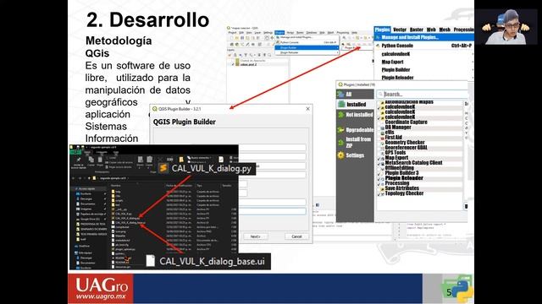Viewport: 542px width, 304px height.
Task: Select the eVis plugin row
Action: [x=420, y=133]
